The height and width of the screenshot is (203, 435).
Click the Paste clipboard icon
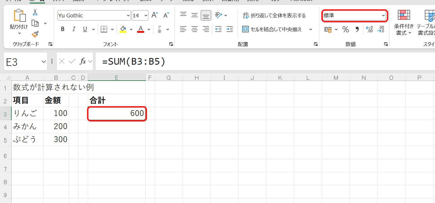click(19, 15)
